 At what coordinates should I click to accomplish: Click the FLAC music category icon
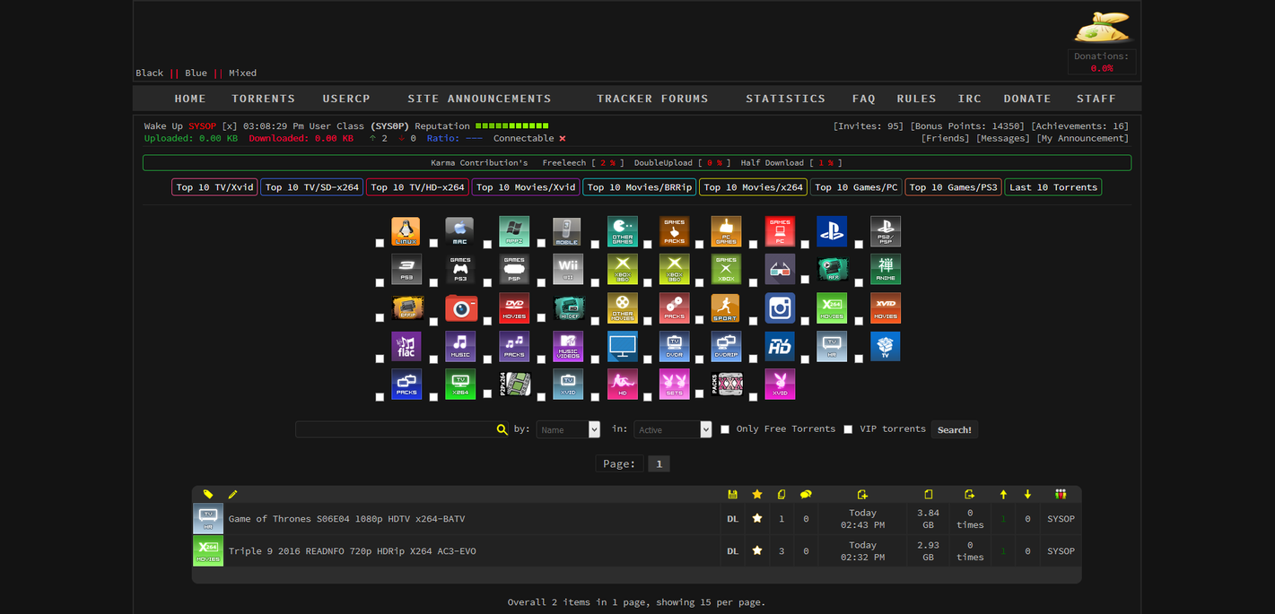click(x=406, y=346)
